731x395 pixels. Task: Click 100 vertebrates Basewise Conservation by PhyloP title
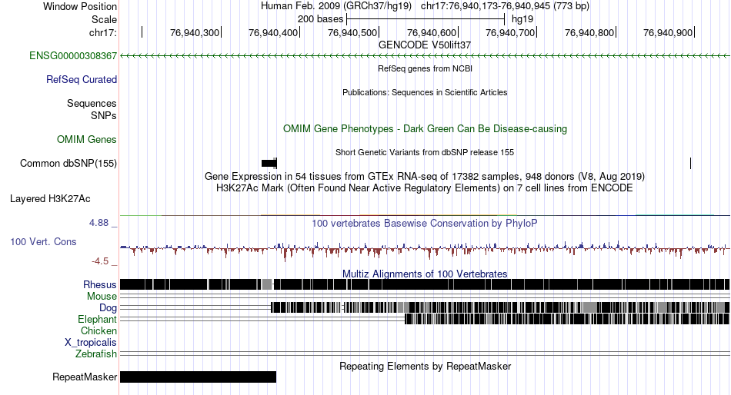coord(425,223)
